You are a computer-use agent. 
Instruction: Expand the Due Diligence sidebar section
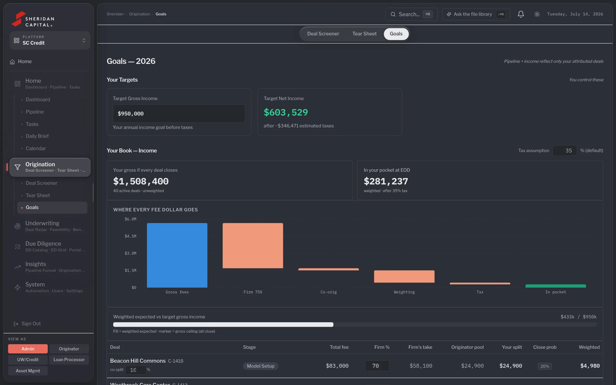50,246
